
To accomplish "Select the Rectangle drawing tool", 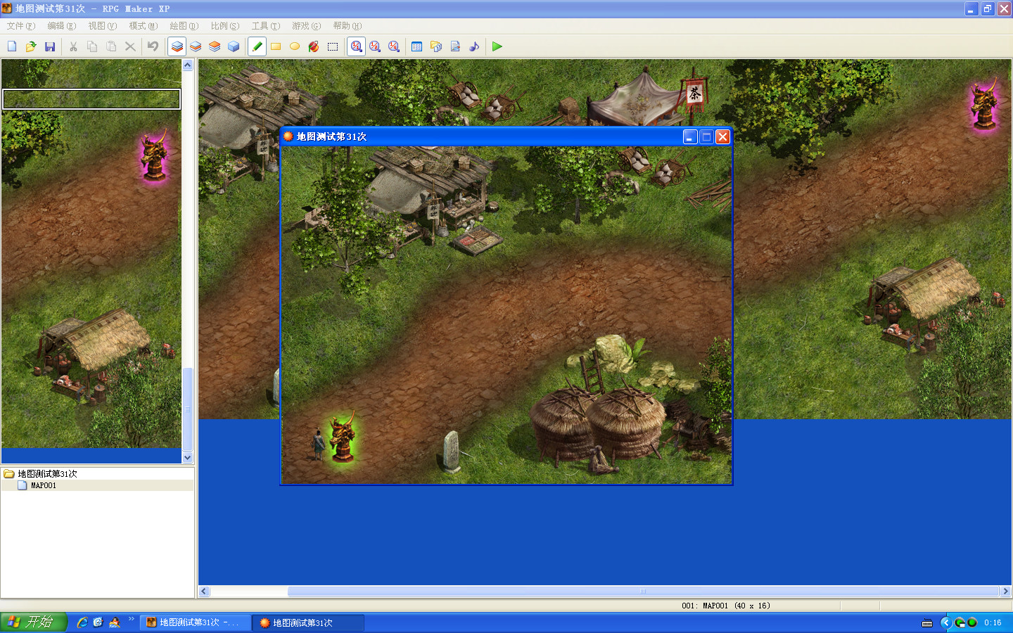I will 276,46.
